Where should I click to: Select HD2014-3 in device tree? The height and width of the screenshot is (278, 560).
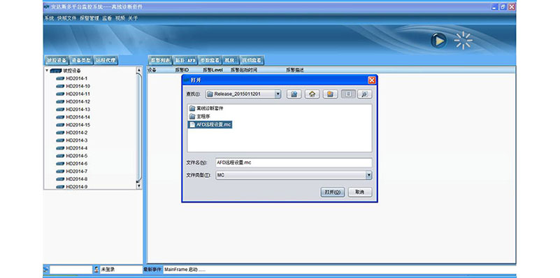coord(77,140)
